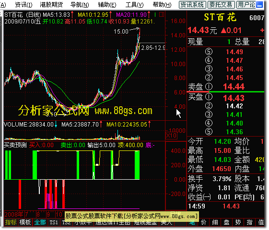The width and height of the screenshot is (269, 230).
Task: Click the 用户论 button
Action: pos(246,5)
